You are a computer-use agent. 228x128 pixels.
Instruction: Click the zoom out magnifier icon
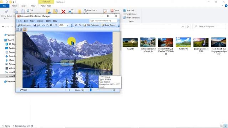click(x=83, y=90)
